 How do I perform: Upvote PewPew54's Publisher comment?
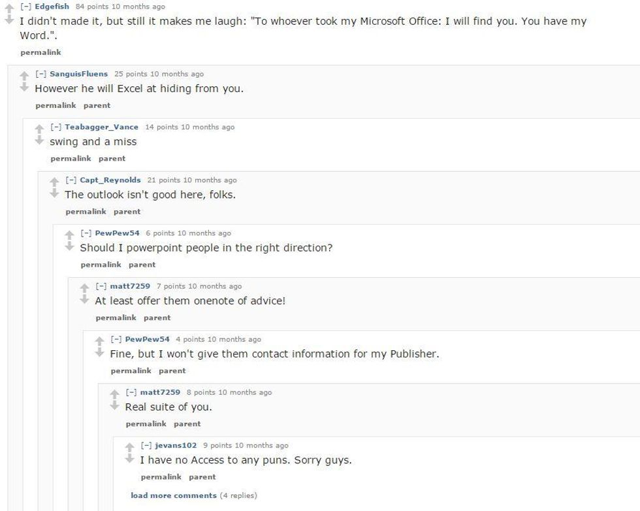click(99, 340)
